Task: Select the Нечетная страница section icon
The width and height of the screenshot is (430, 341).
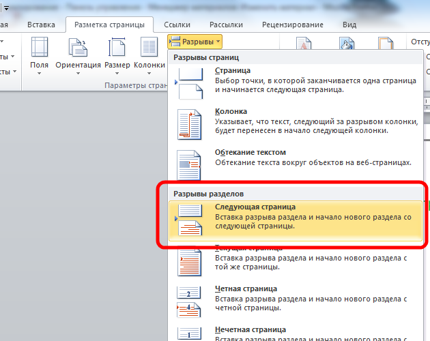Action: coord(190,333)
